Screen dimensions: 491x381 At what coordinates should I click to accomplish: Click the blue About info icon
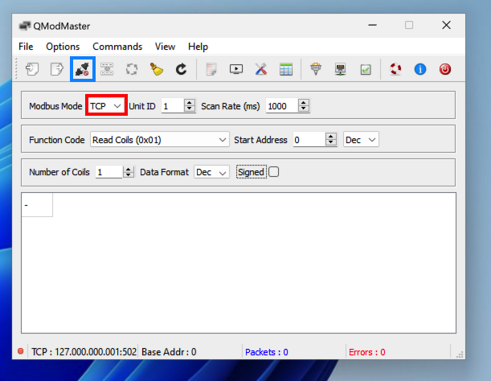click(x=420, y=69)
